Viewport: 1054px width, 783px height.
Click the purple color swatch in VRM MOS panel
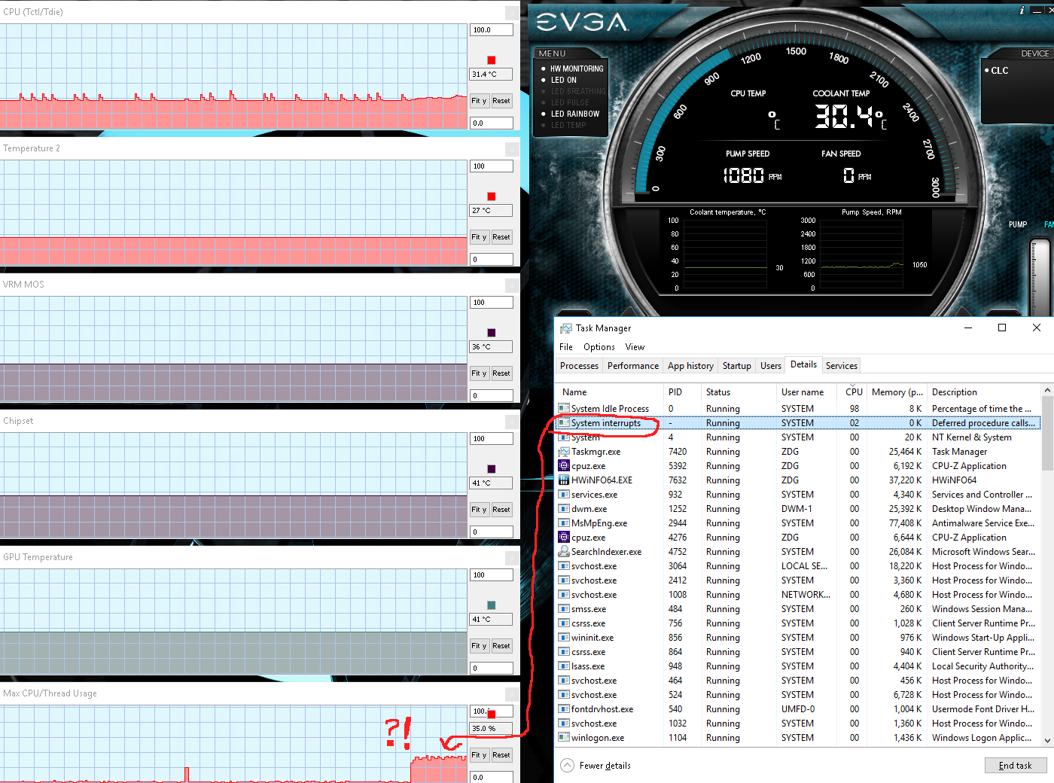pyautogui.click(x=492, y=333)
